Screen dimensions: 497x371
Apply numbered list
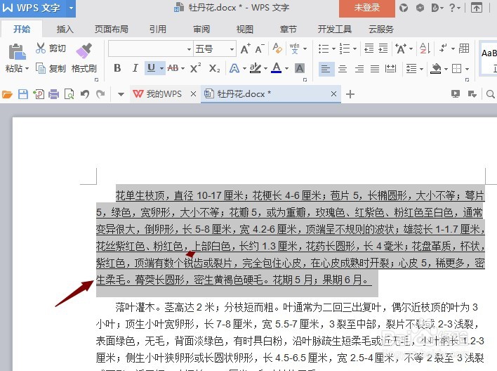(x=345, y=48)
